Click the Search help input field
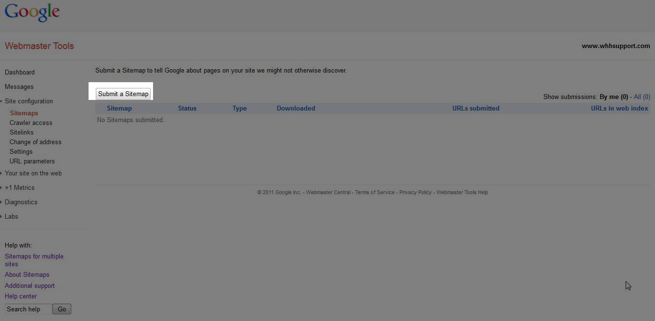Screen dimensions: 655x321 27,309
